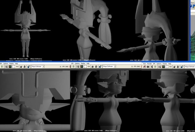
Task: Display RGB channels in left Render View
Action: pos(10,67)
